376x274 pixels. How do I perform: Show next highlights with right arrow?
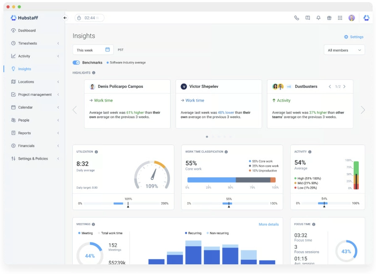tap(363, 110)
